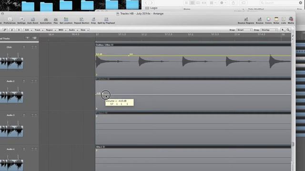Open the View local menu
Screen dimensions: 305x171
84,30
